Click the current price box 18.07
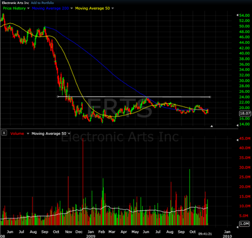Image resolution: width=252 pixels, height=238 pixels. click(245, 113)
